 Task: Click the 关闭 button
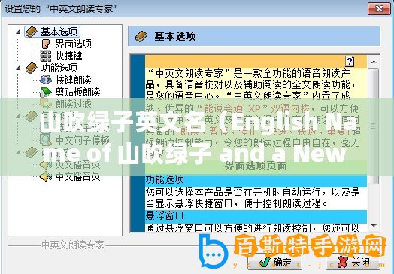353,262
